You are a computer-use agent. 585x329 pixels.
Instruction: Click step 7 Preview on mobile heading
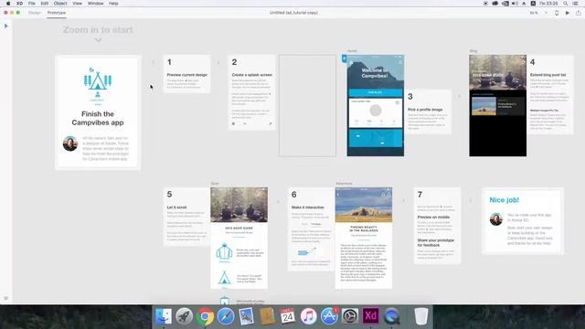(433, 218)
